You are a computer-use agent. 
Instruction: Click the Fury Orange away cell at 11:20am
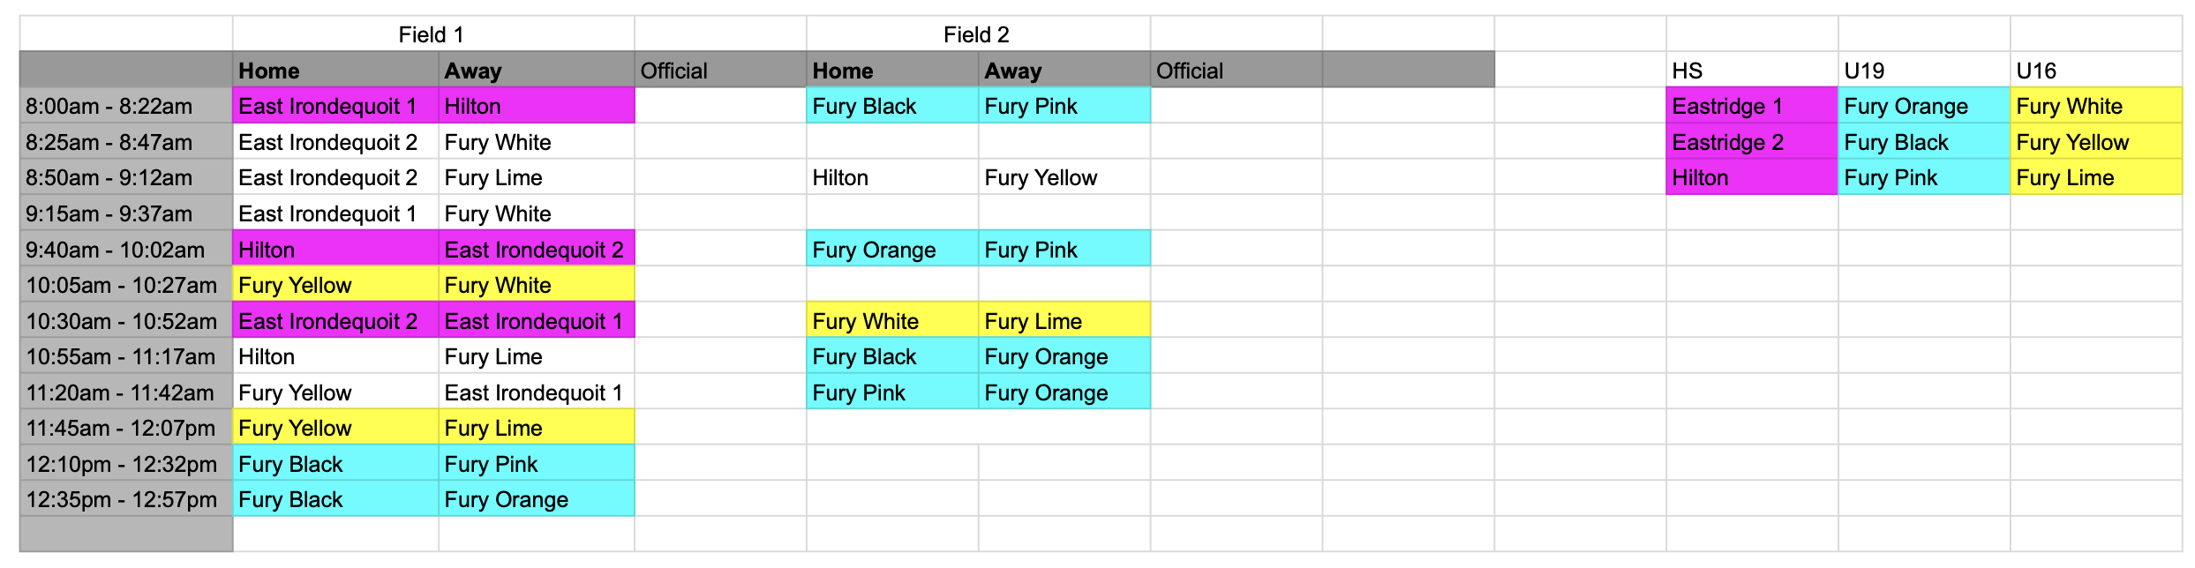[x=1064, y=392]
